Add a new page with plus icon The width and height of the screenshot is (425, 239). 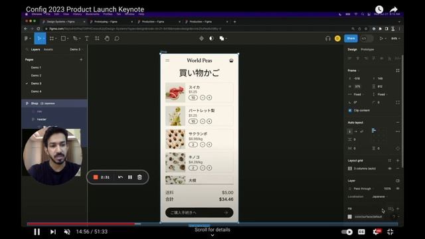pyautogui.click(x=81, y=60)
